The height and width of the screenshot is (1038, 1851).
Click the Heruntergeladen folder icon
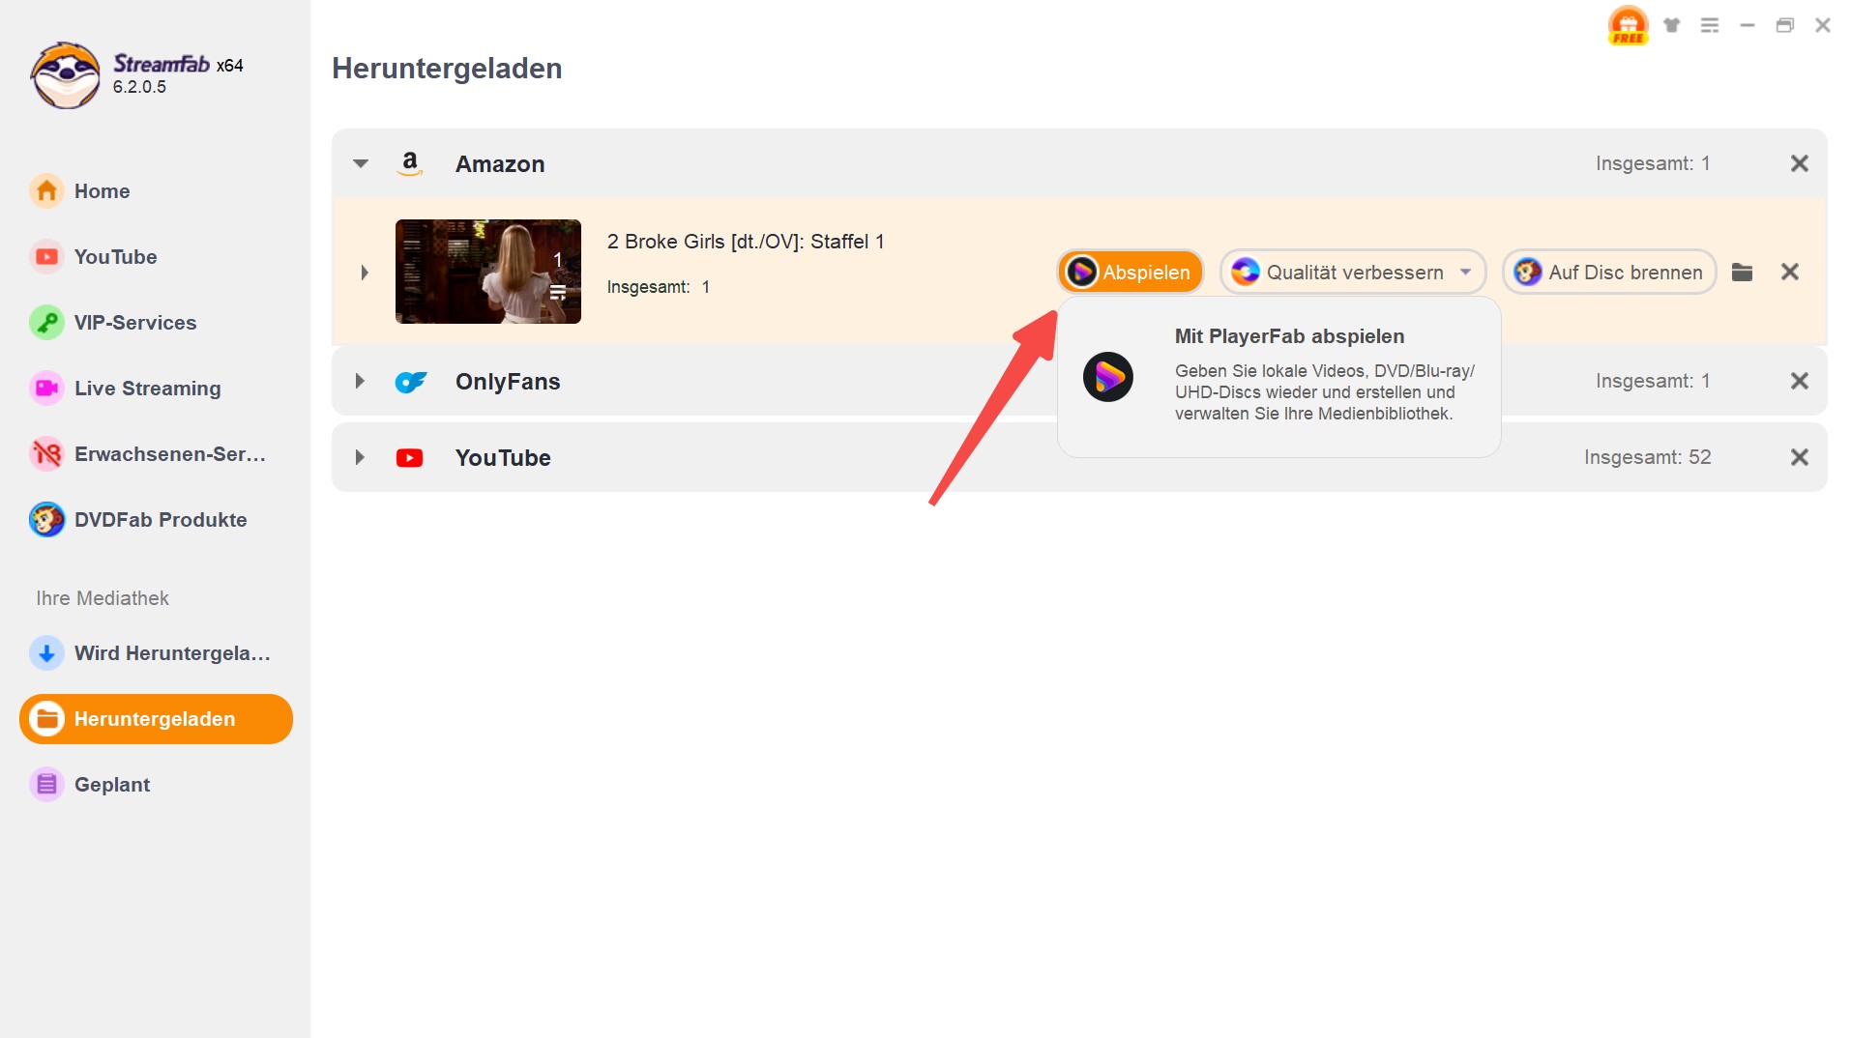point(46,719)
